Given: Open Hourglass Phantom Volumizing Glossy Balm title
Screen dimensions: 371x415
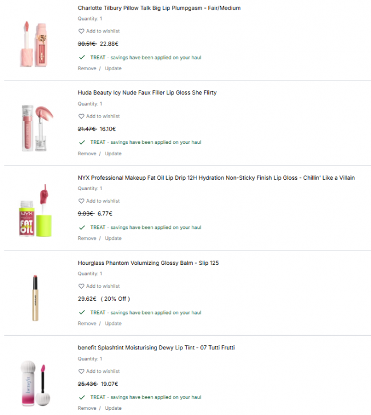Looking at the screenshot, I should pos(148,263).
